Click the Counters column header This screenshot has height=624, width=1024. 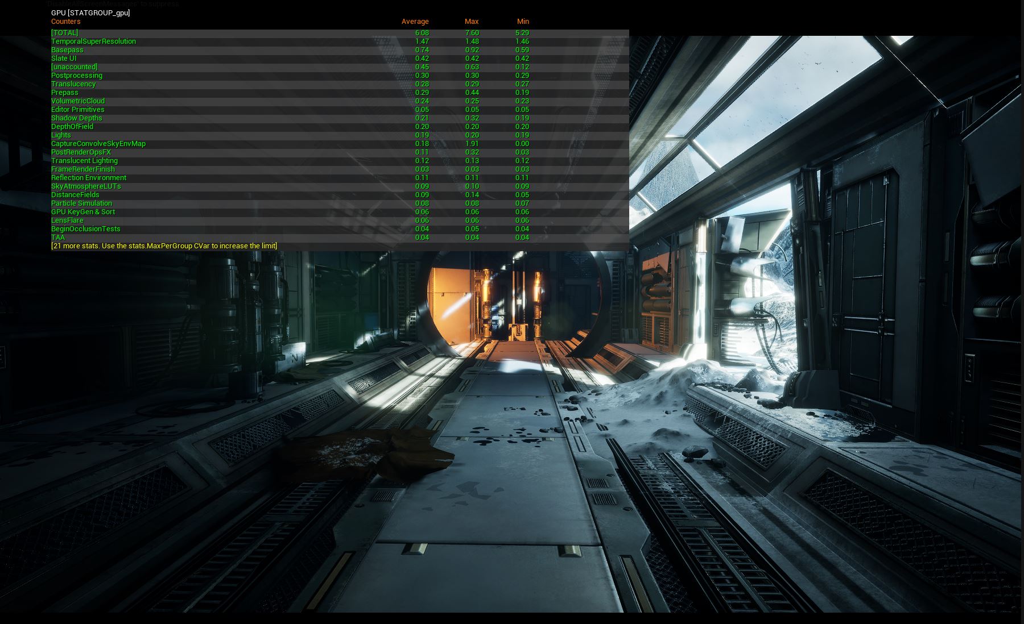pos(65,21)
